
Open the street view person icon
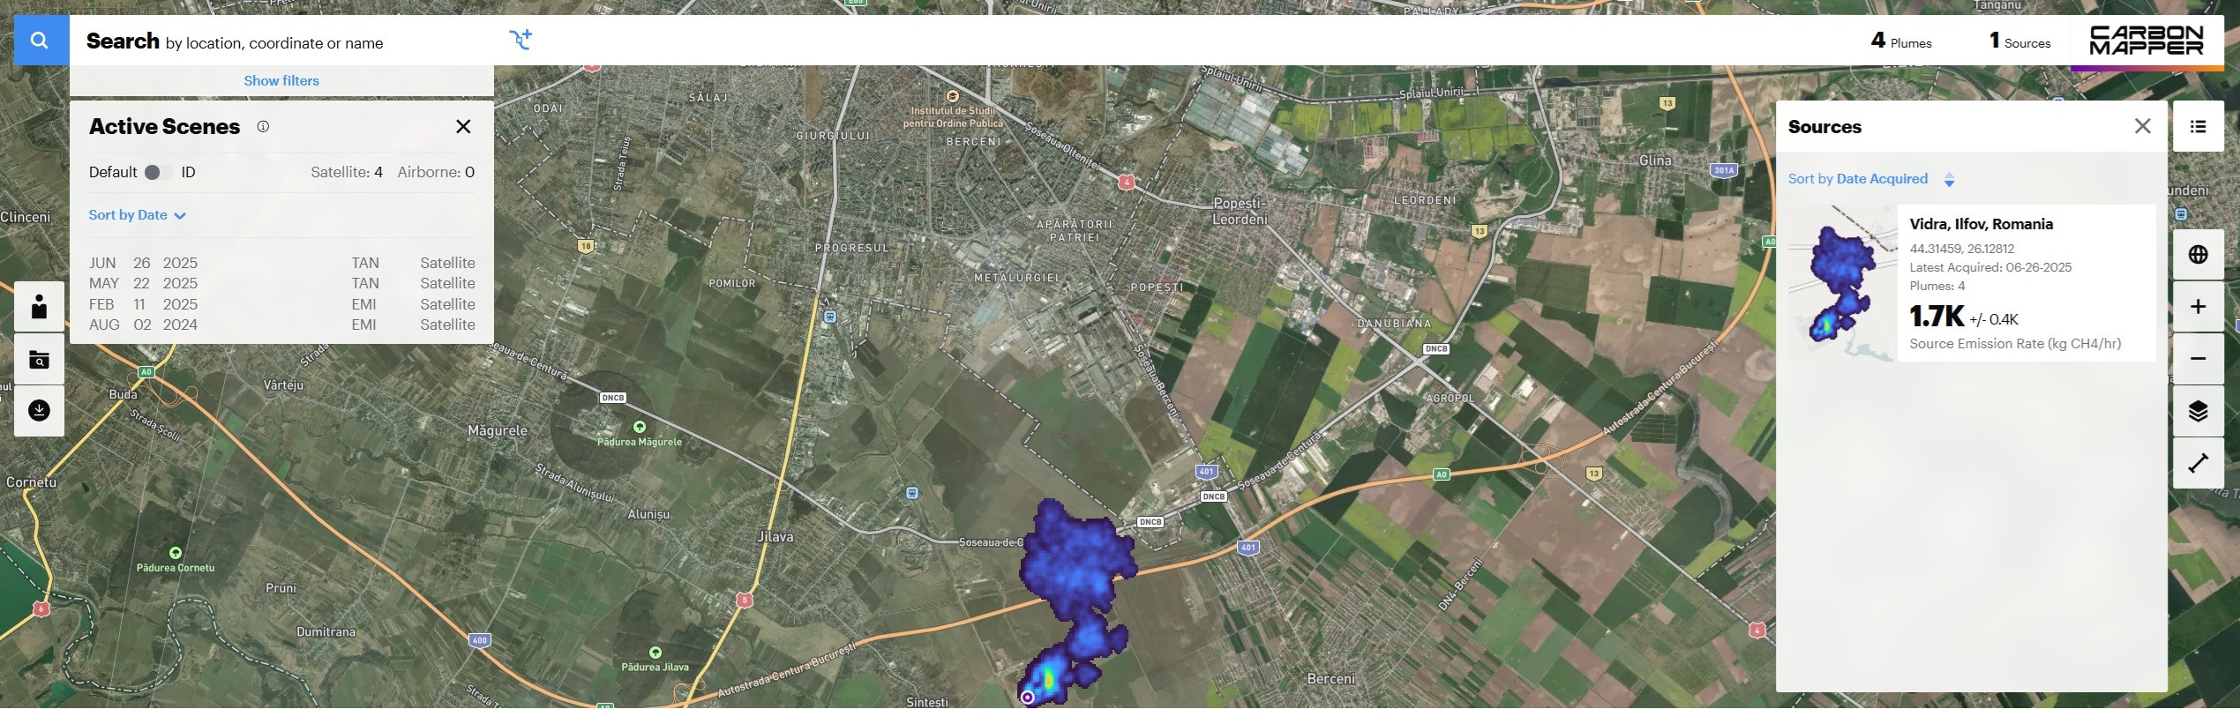39,307
